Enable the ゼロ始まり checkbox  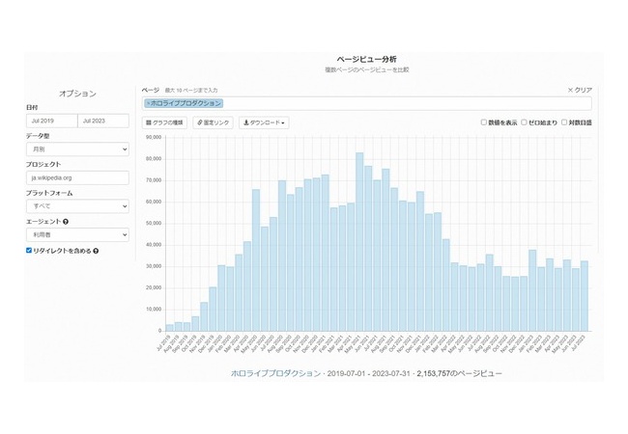tap(524, 122)
